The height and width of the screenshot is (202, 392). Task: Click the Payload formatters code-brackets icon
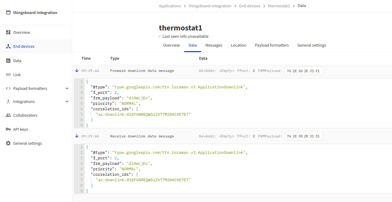tap(8, 88)
